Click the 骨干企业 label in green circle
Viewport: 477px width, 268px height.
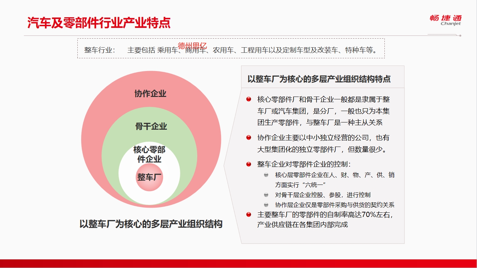pyautogui.click(x=151, y=126)
